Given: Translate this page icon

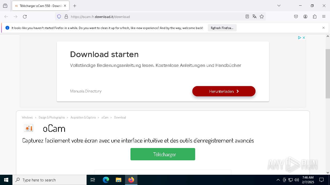Looking at the screenshot, I should (x=254, y=17).
